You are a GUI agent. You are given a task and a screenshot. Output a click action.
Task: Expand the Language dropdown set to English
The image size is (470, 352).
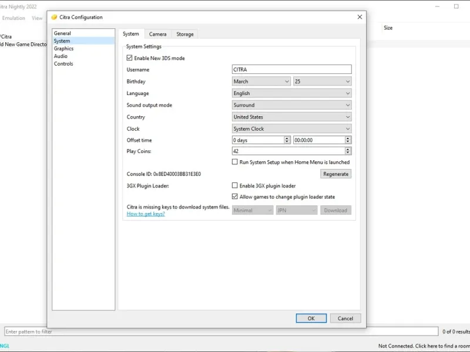tap(291, 93)
